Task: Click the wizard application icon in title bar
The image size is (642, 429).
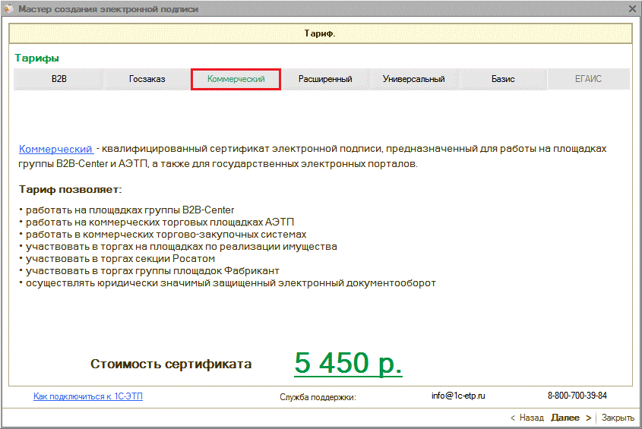Action: coord(8,8)
